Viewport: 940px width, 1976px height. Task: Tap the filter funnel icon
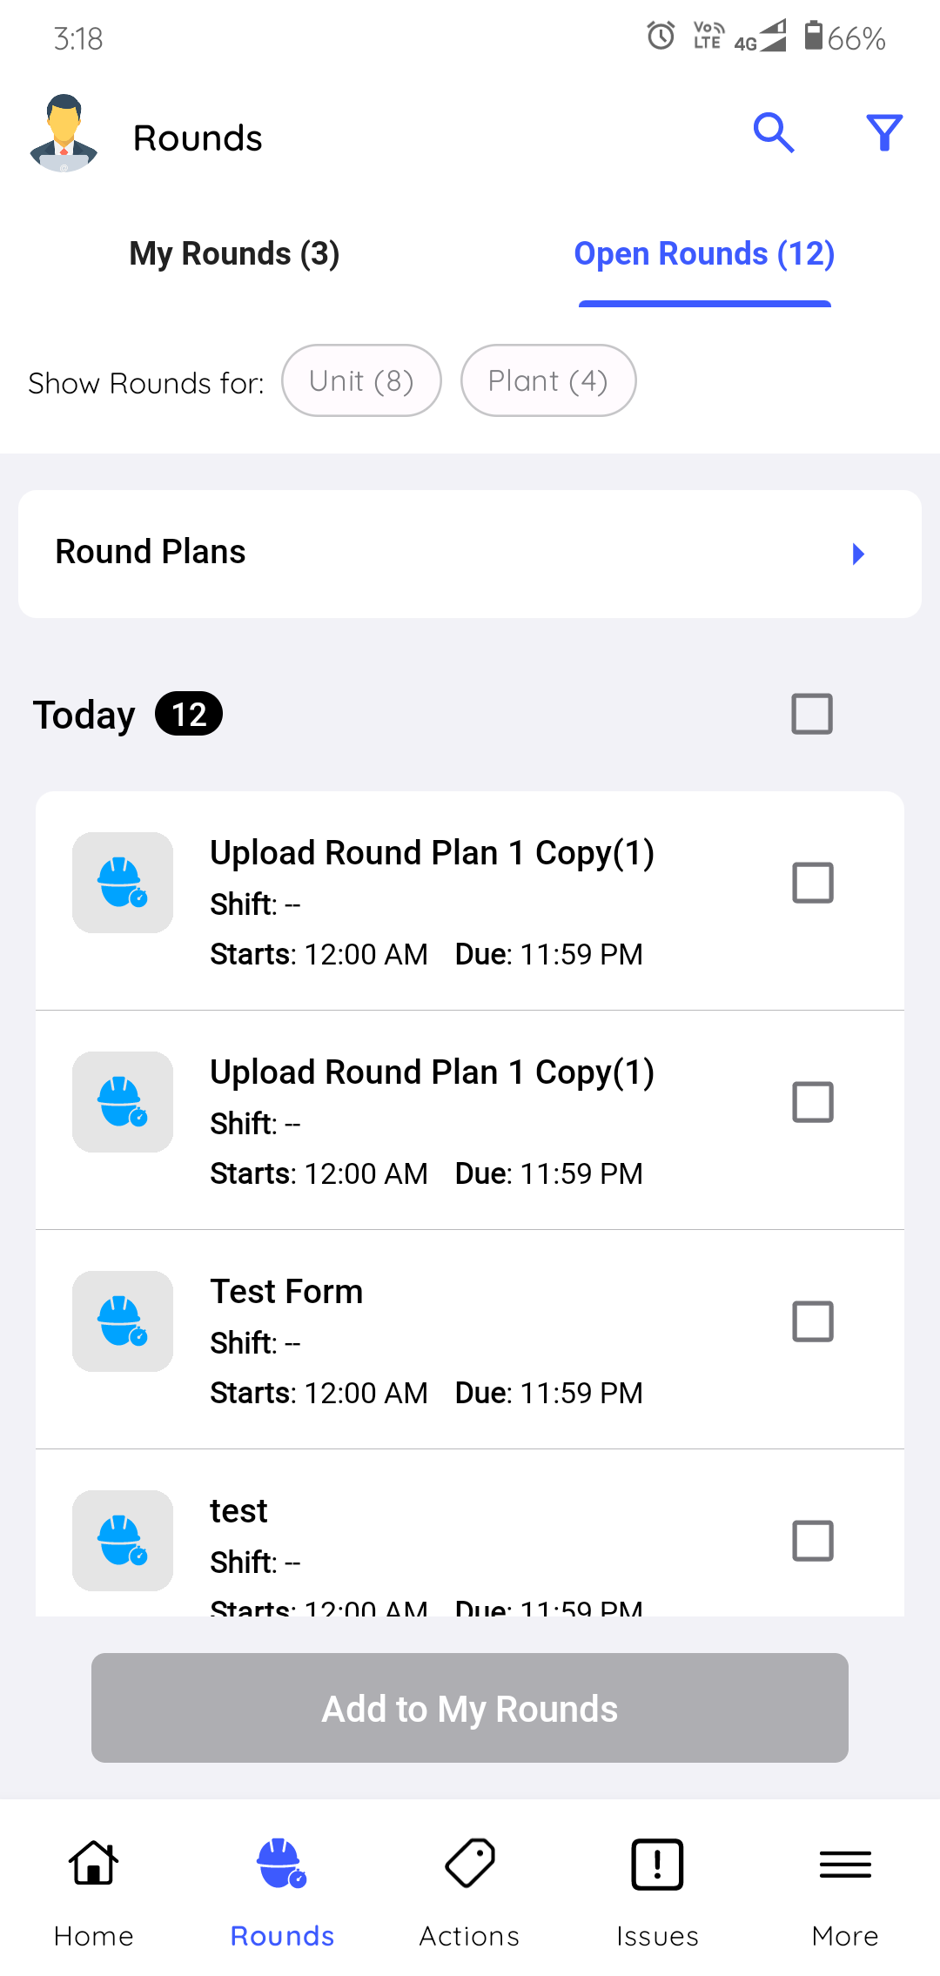(x=883, y=133)
